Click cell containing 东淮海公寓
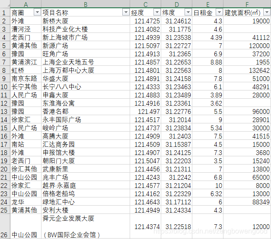 pyautogui.click(x=86, y=103)
